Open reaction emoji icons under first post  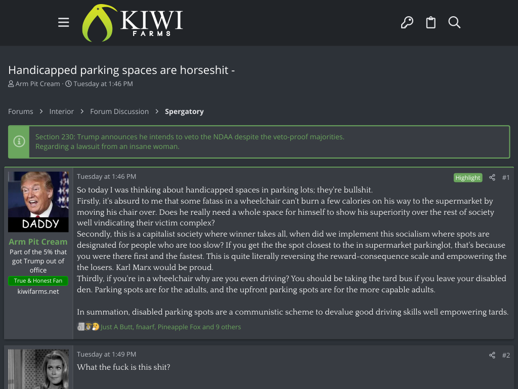88,327
